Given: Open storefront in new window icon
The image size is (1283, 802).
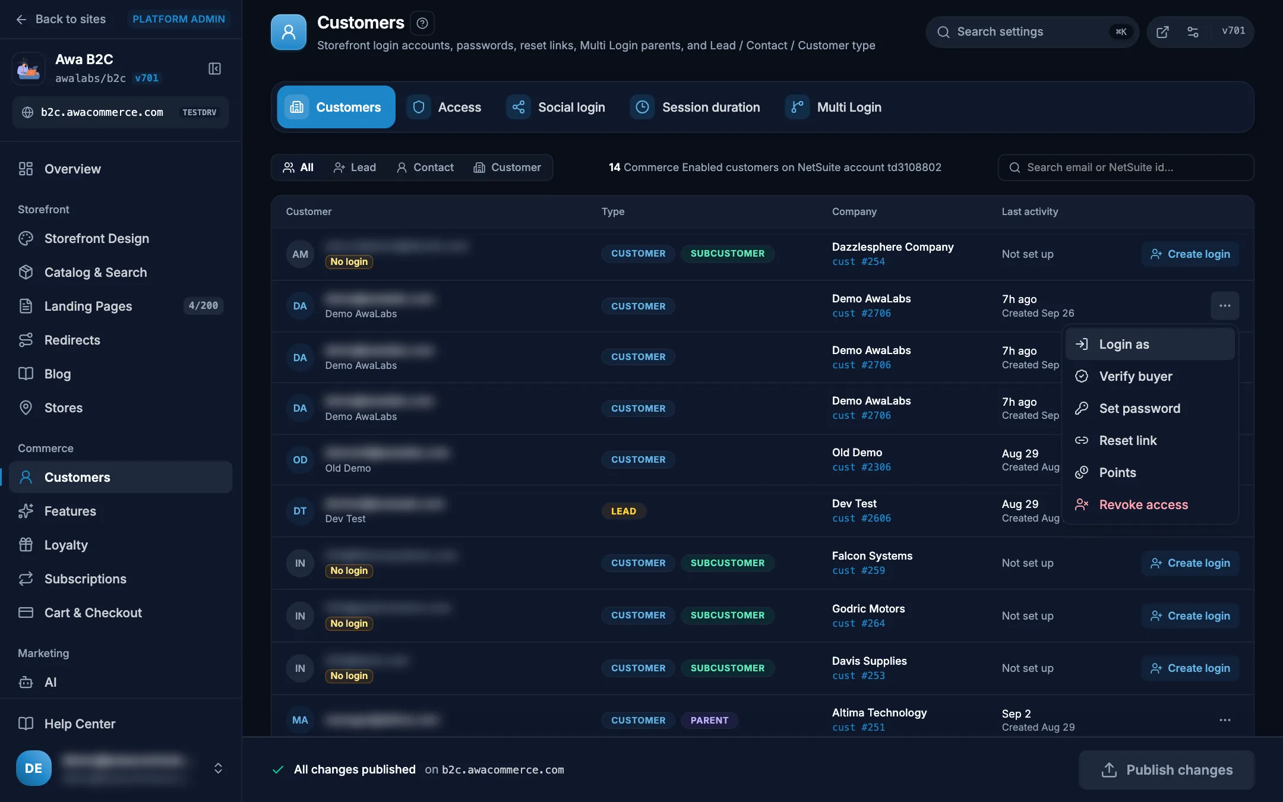Looking at the screenshot, I should (x=1162, y=32).
